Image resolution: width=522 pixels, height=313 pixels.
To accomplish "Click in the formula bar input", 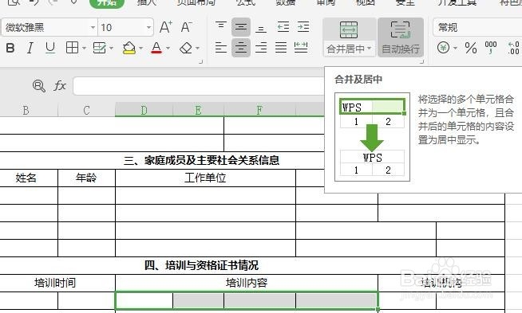I will click(x=199, y=86).
